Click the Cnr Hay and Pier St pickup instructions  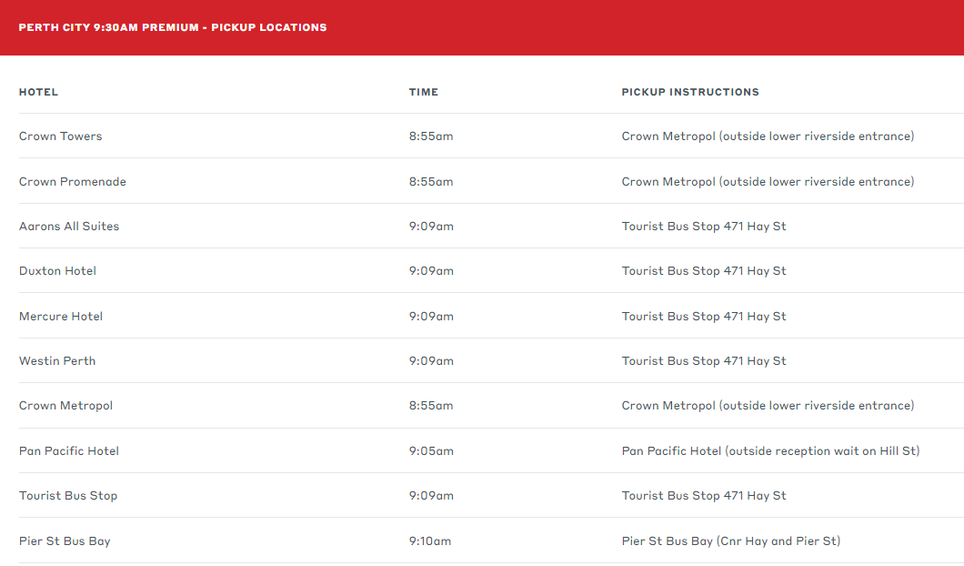pos(731,541)
